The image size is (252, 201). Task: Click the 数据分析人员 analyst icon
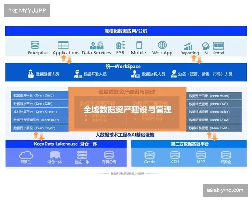pos(135,74)
